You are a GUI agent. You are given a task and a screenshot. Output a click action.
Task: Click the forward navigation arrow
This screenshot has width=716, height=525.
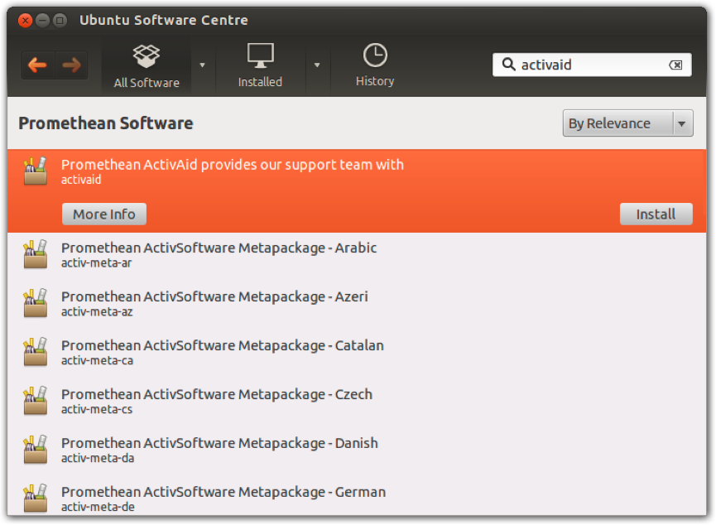[70, 65]
